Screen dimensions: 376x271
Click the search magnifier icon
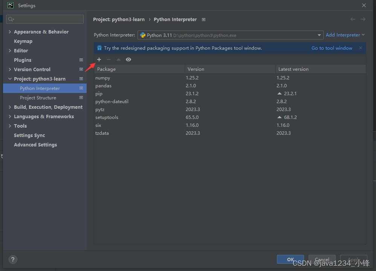tap(11, 19)
